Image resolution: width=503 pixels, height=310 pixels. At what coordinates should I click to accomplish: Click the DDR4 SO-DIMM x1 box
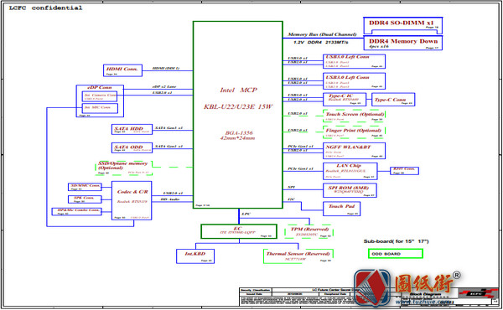pyautogui.click(x=403, y=25)
